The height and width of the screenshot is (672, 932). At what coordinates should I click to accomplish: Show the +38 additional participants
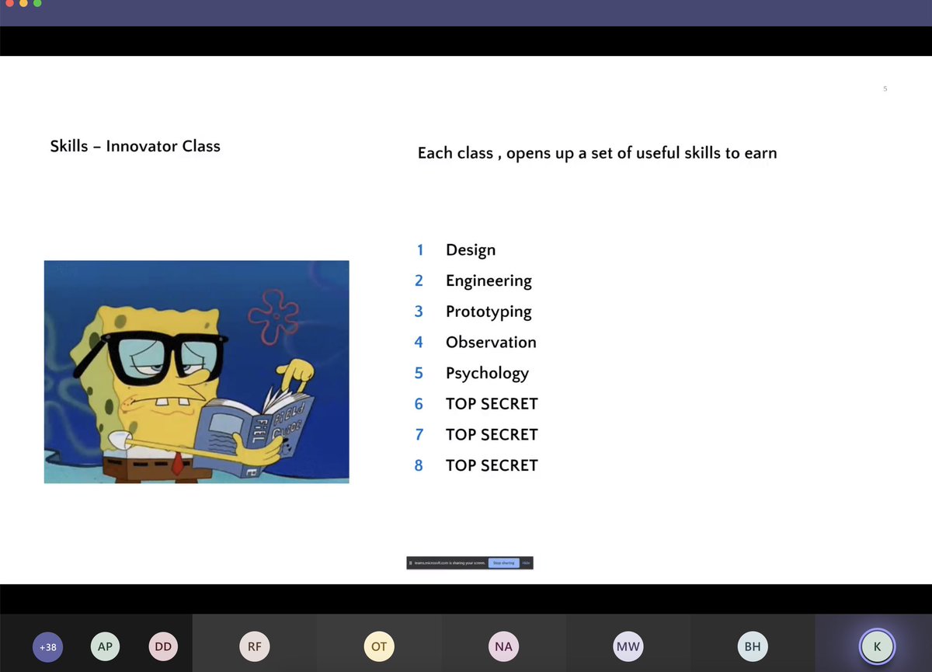pos(47,646)
